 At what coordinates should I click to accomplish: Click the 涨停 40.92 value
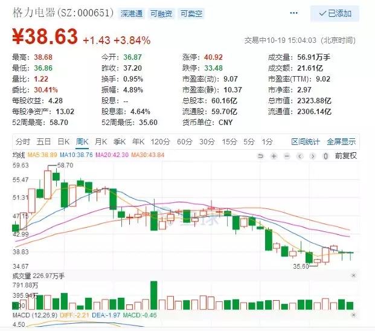pos(213,57)
